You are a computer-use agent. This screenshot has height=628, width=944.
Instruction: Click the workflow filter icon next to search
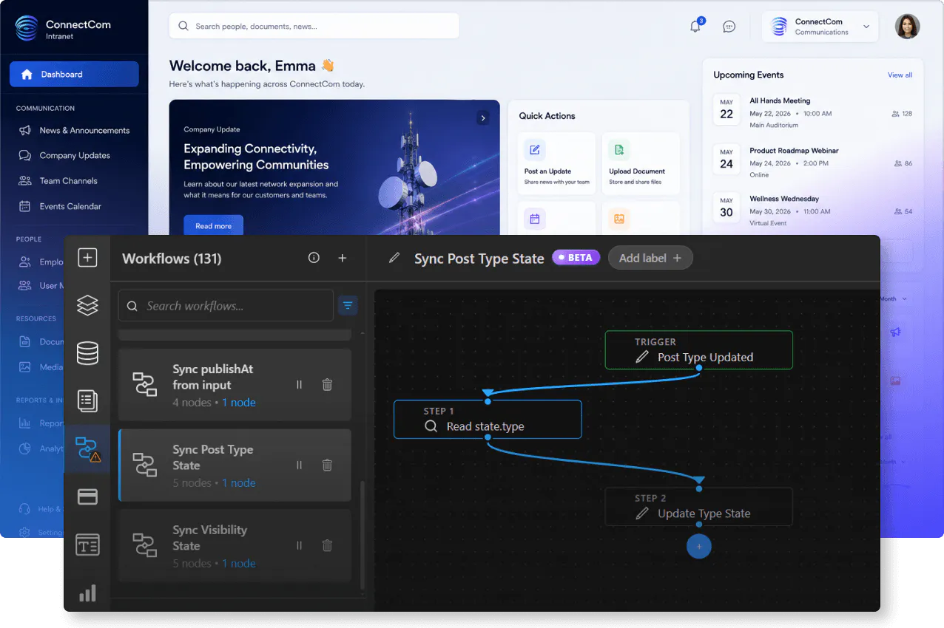(x=348, y=305)
